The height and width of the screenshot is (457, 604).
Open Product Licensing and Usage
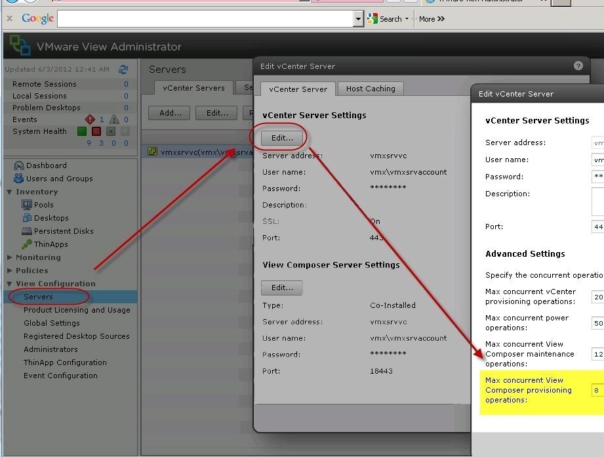click(77, 310)
